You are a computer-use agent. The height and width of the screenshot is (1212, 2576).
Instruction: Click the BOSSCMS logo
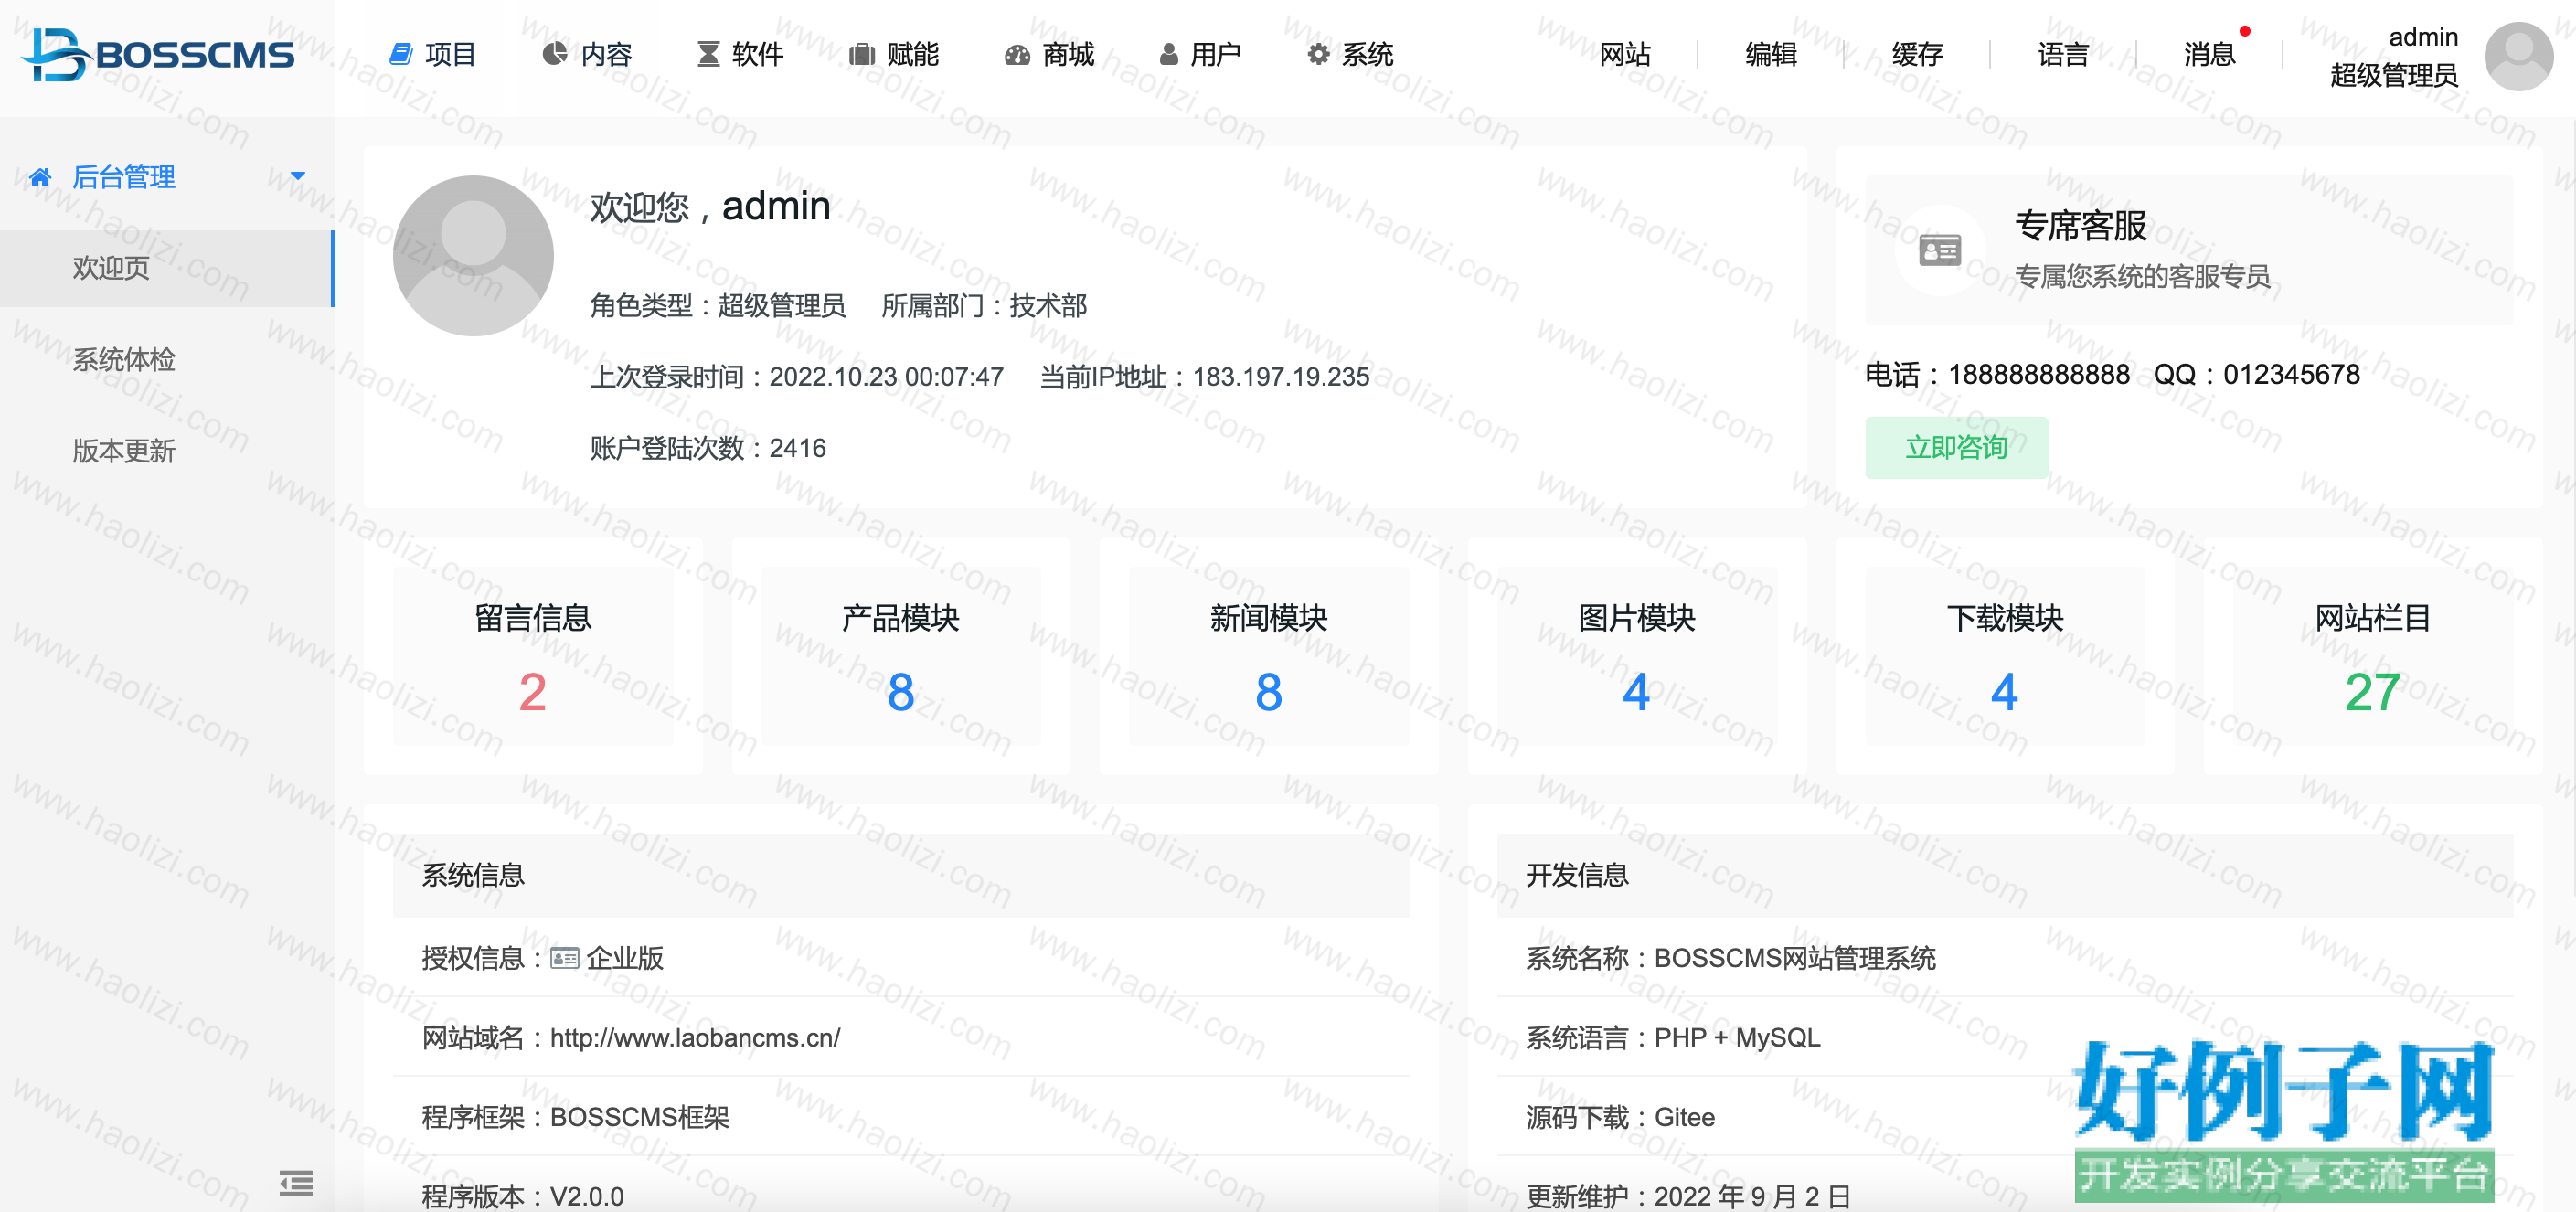(x=158, y=54)
